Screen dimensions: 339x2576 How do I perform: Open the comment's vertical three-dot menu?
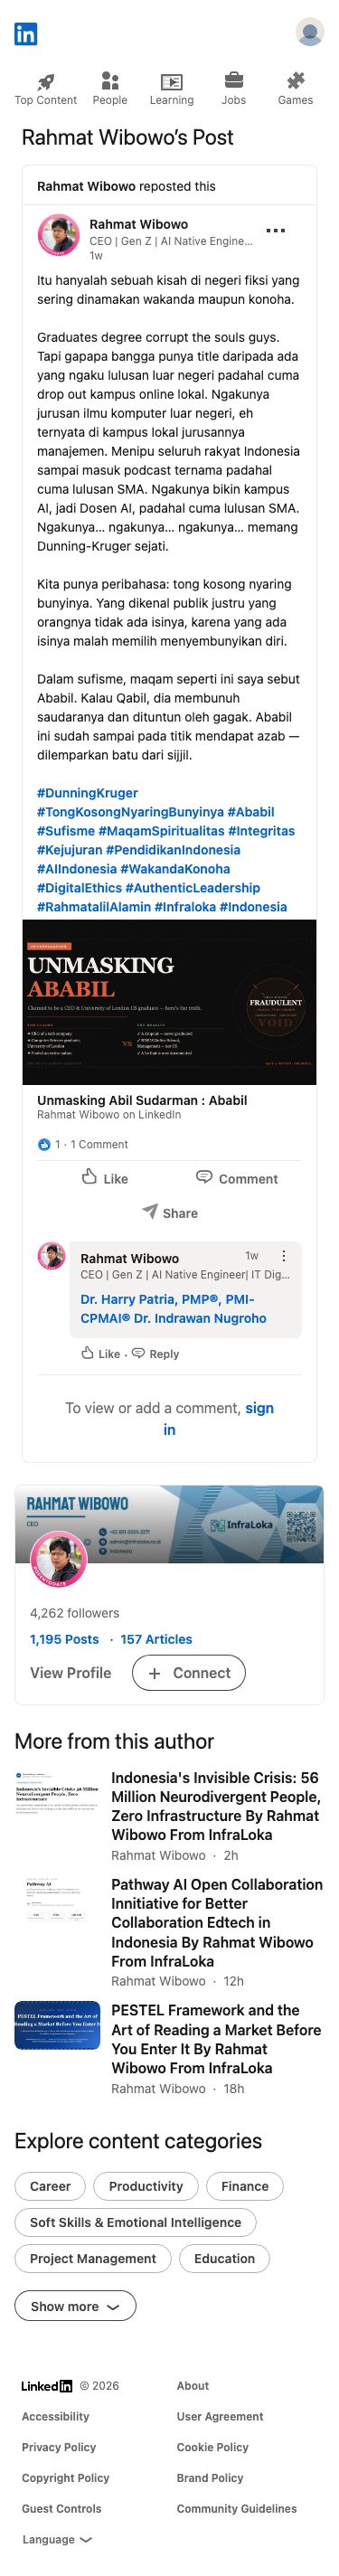[x=283, y=1256]
